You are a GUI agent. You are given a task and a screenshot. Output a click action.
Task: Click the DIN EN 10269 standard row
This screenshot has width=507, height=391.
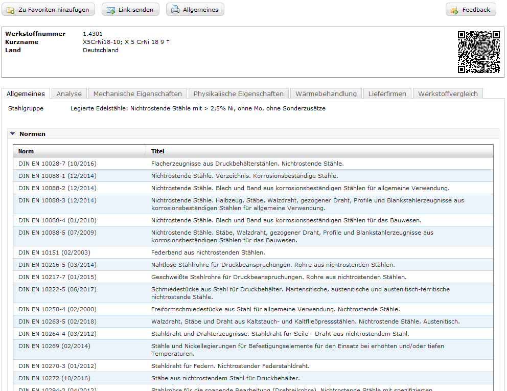(x=54, y=346)
